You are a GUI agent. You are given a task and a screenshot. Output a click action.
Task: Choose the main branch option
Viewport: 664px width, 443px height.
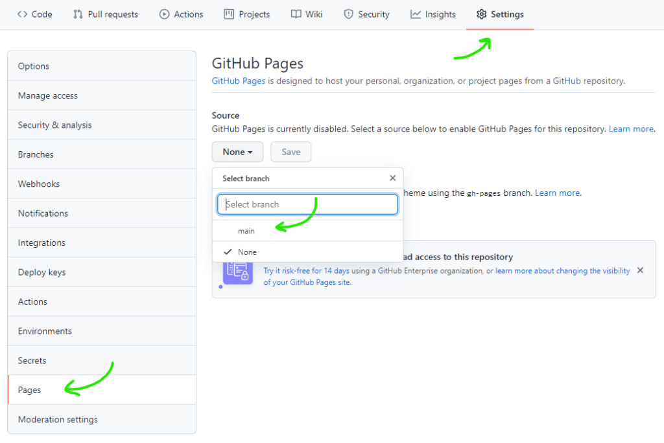tap(307, 231)
